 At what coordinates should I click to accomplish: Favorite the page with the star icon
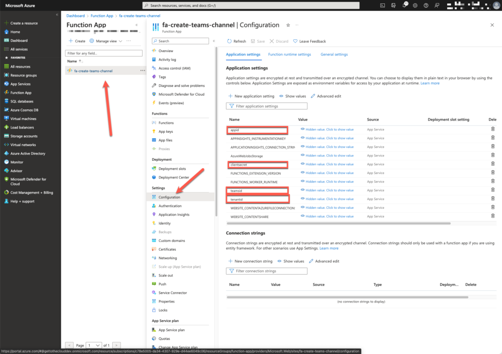[x=288, y=25]
